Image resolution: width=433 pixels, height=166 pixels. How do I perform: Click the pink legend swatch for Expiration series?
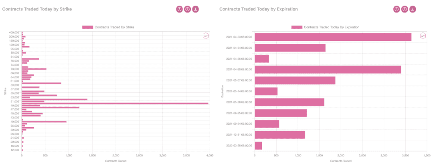[x=297, y=27]
